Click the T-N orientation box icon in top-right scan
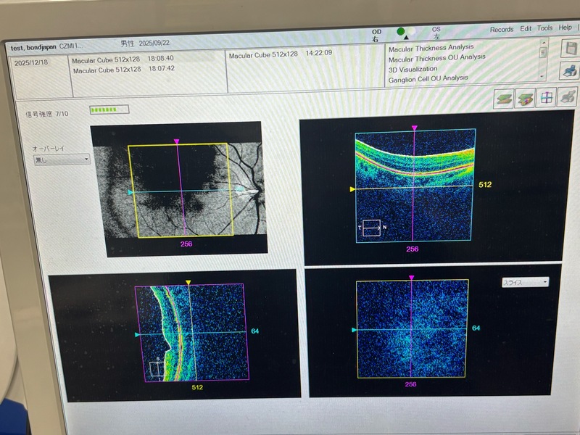The width and height of the screenshot is (580, 435). pyautogui.click(x=371, y=228)
